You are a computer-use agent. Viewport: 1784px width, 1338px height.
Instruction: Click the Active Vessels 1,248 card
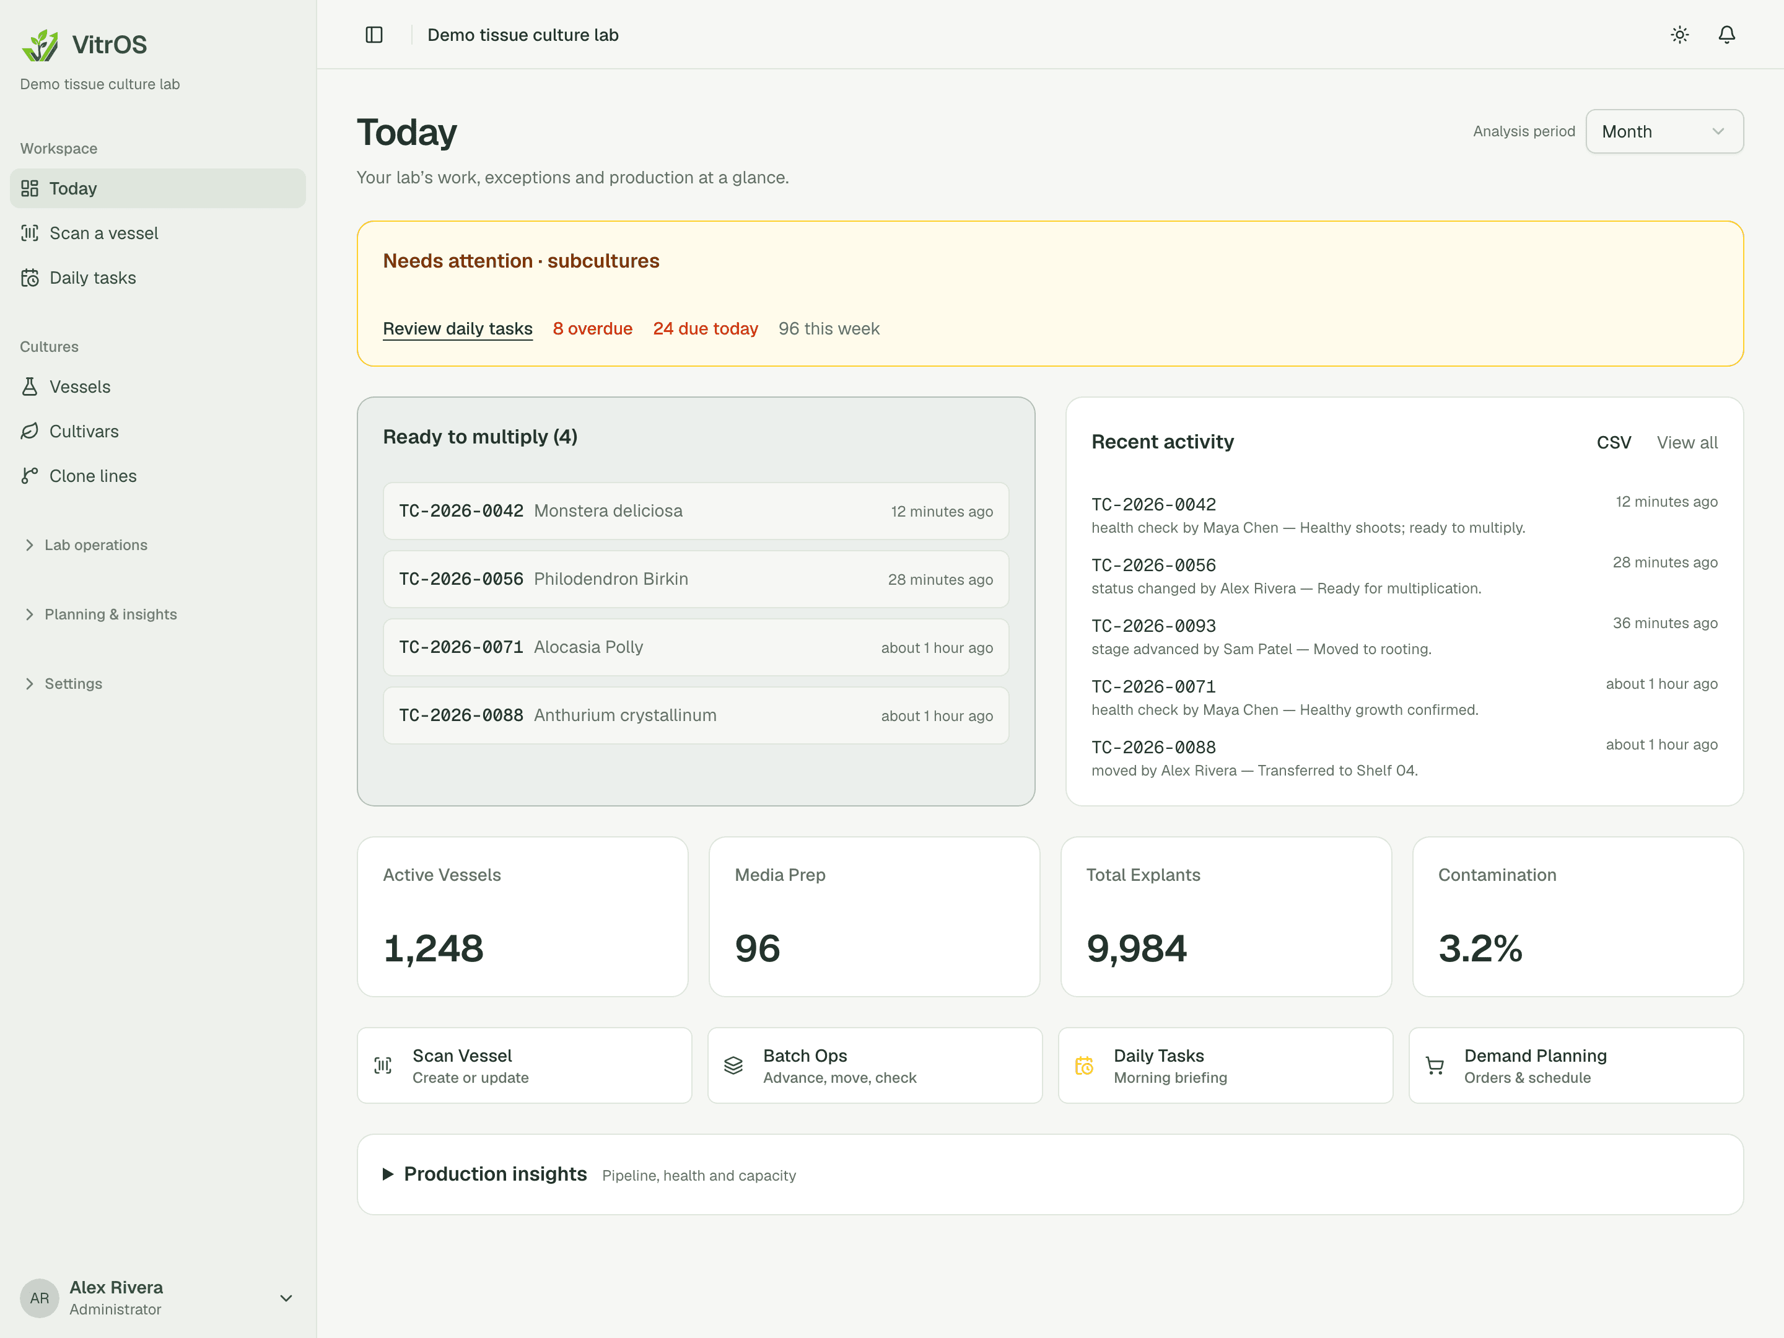[x=523, y=917]
